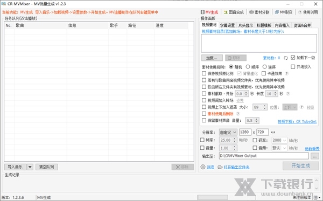Image resolution: width=323 pixels, height=201 pixels.
Task: Go to the 标题模板 tab
Action: tap(264, 25)
